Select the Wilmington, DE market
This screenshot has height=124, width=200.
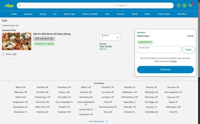(x=173, y=107)
